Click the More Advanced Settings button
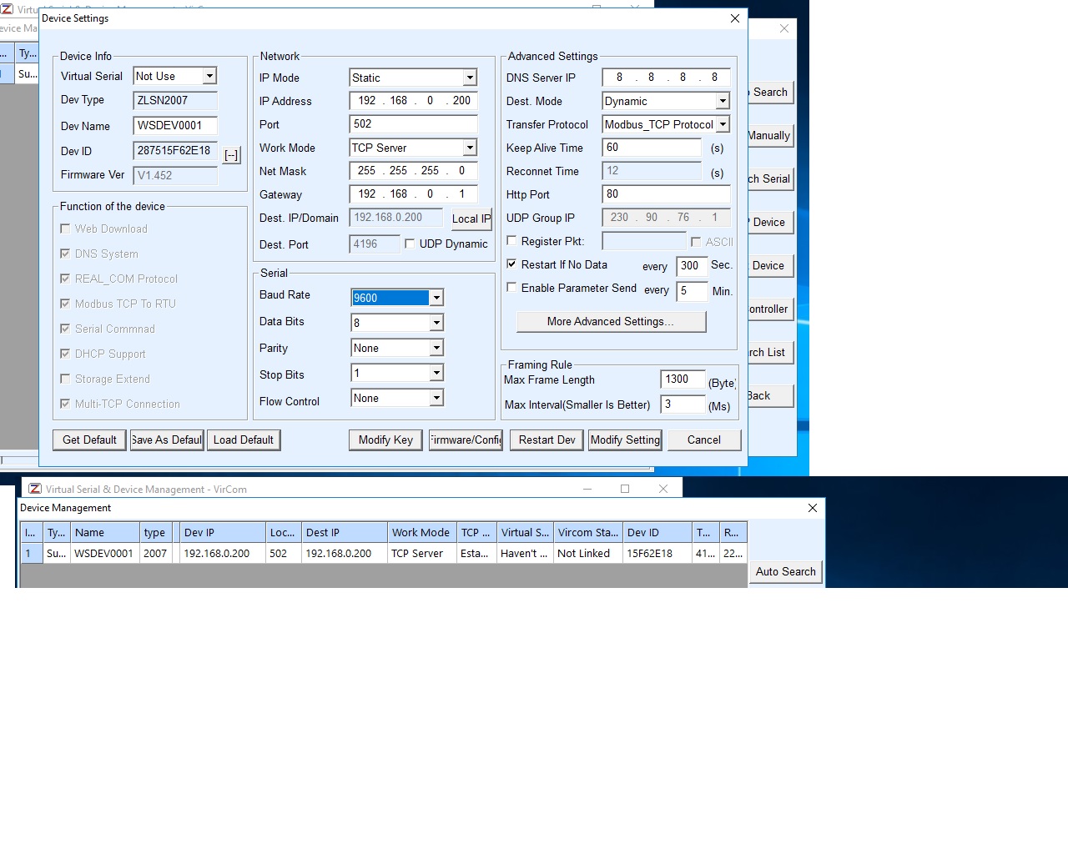The height and width of the screenshot is (854, 1068). coord(611,321)
